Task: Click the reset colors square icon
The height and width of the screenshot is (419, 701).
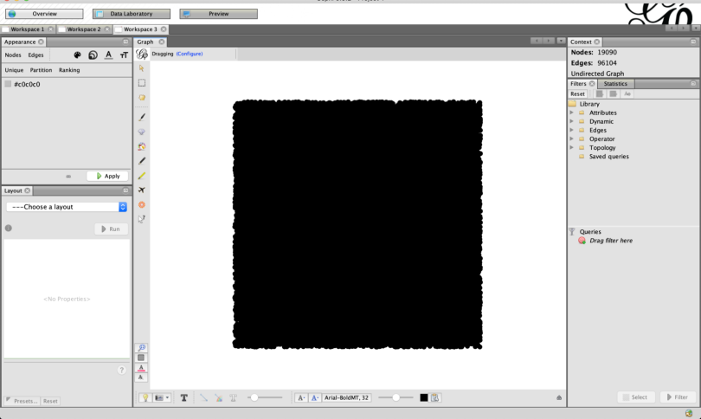Action: [141, 358]
